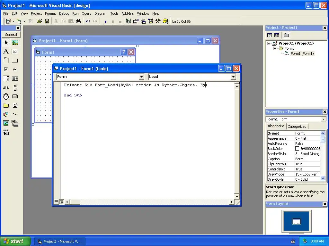Click the Open Project toolbar icon
This screenshot has height=246, width=329.
point(39,21)
